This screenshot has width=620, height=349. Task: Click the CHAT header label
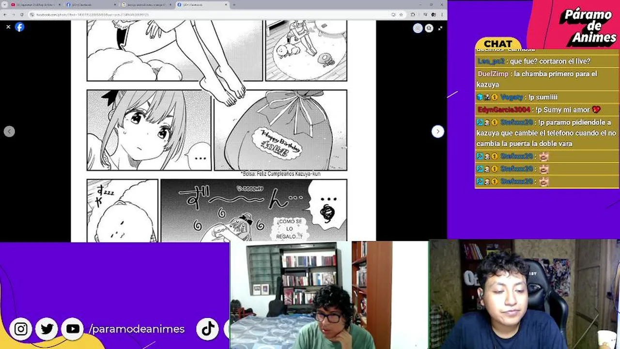point(497,44)
